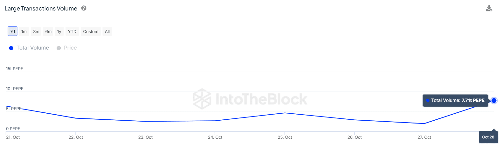
Task: Open the Custom date range picker
Action: pos(91,31)
